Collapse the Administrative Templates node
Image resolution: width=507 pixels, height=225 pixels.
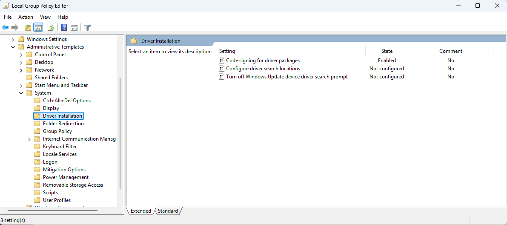[x=13, y=47]
